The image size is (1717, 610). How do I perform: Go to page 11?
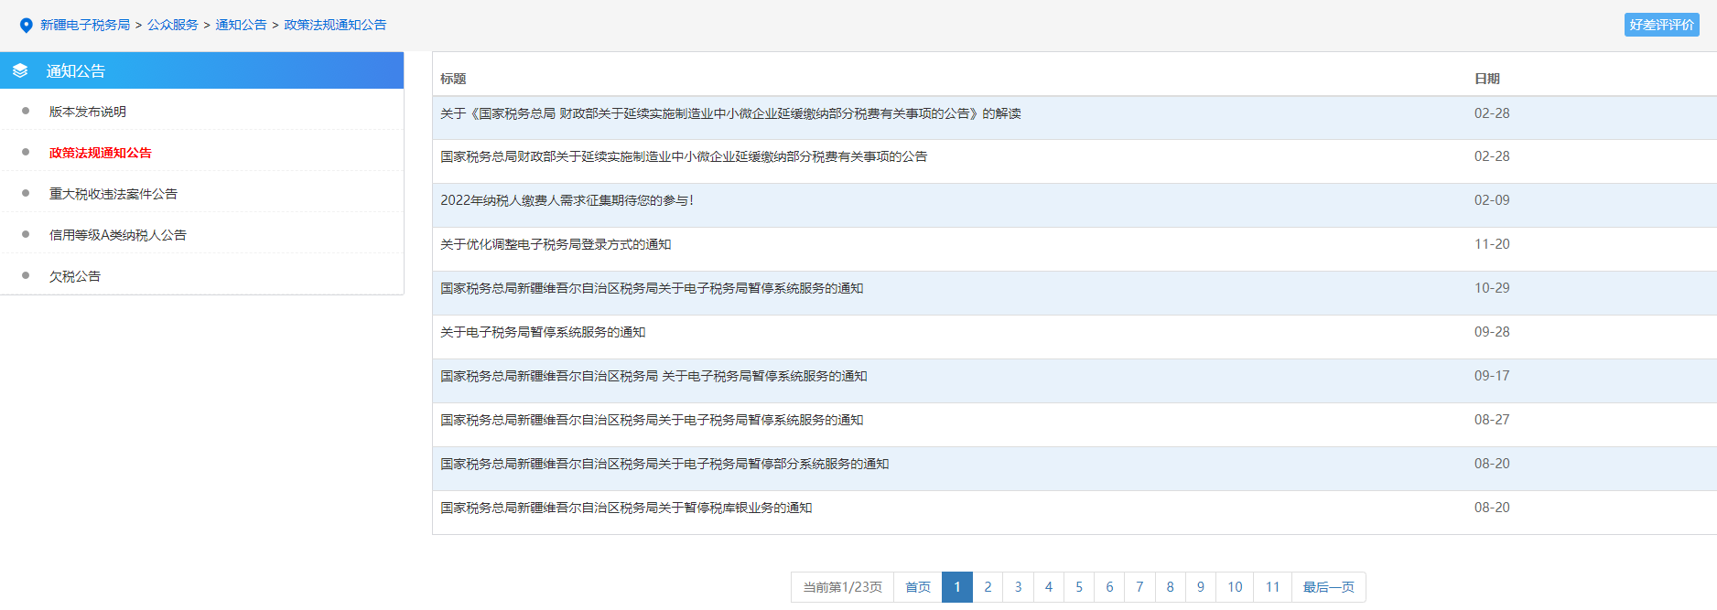1272,587
